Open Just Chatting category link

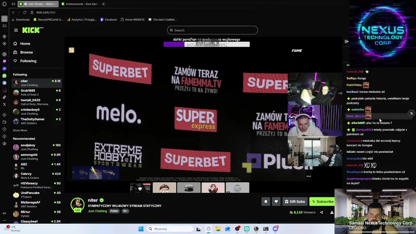pyautogui.click(x=97, y=211)
